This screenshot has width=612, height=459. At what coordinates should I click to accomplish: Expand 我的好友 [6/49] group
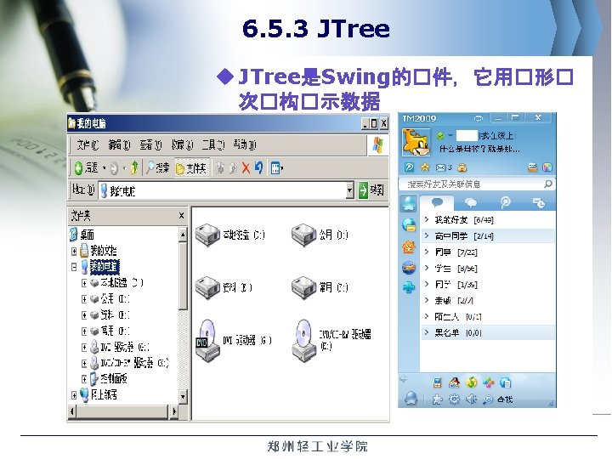[x=427, y=220]
